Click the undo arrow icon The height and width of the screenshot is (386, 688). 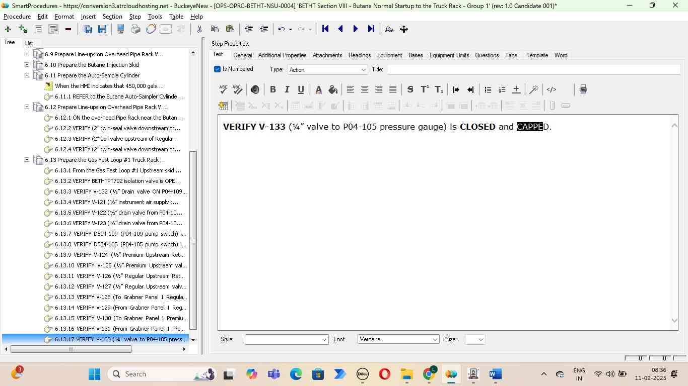(x=282, y=29)
